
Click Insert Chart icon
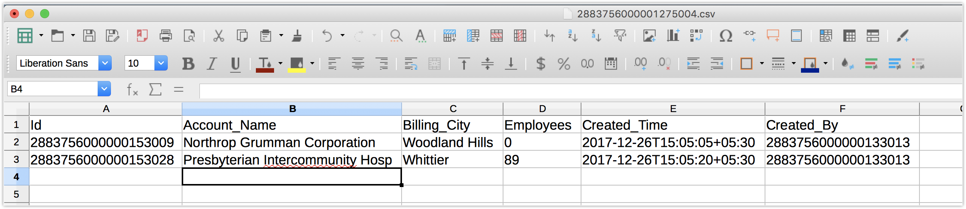point(673,35)
